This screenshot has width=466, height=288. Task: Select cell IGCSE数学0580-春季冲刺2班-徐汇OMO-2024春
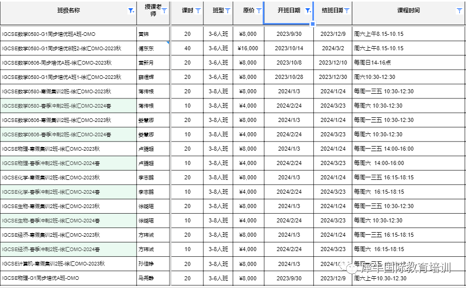click(68, 106)
